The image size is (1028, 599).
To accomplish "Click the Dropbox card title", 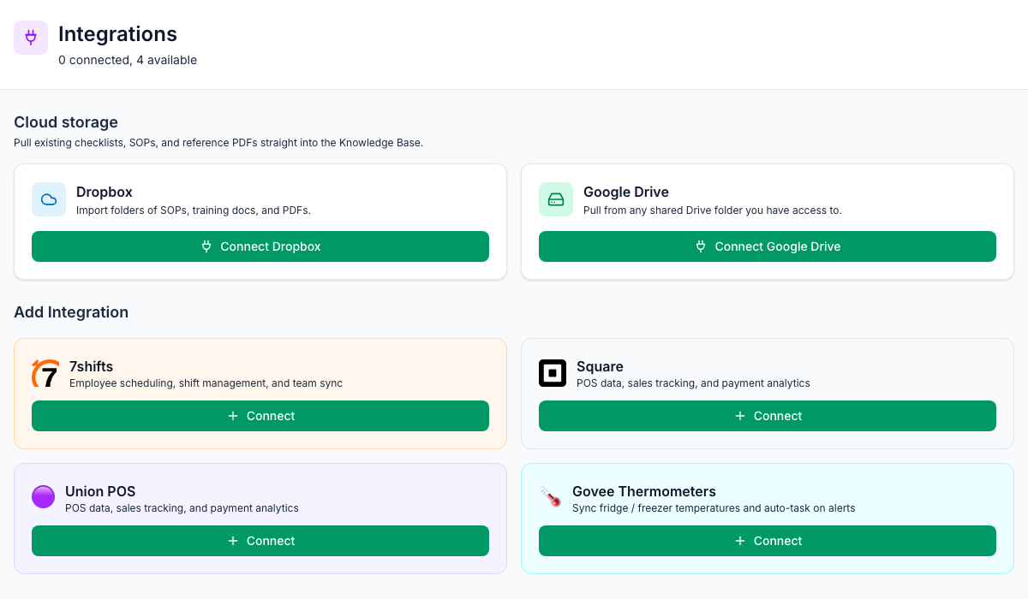I will (105, 192).
